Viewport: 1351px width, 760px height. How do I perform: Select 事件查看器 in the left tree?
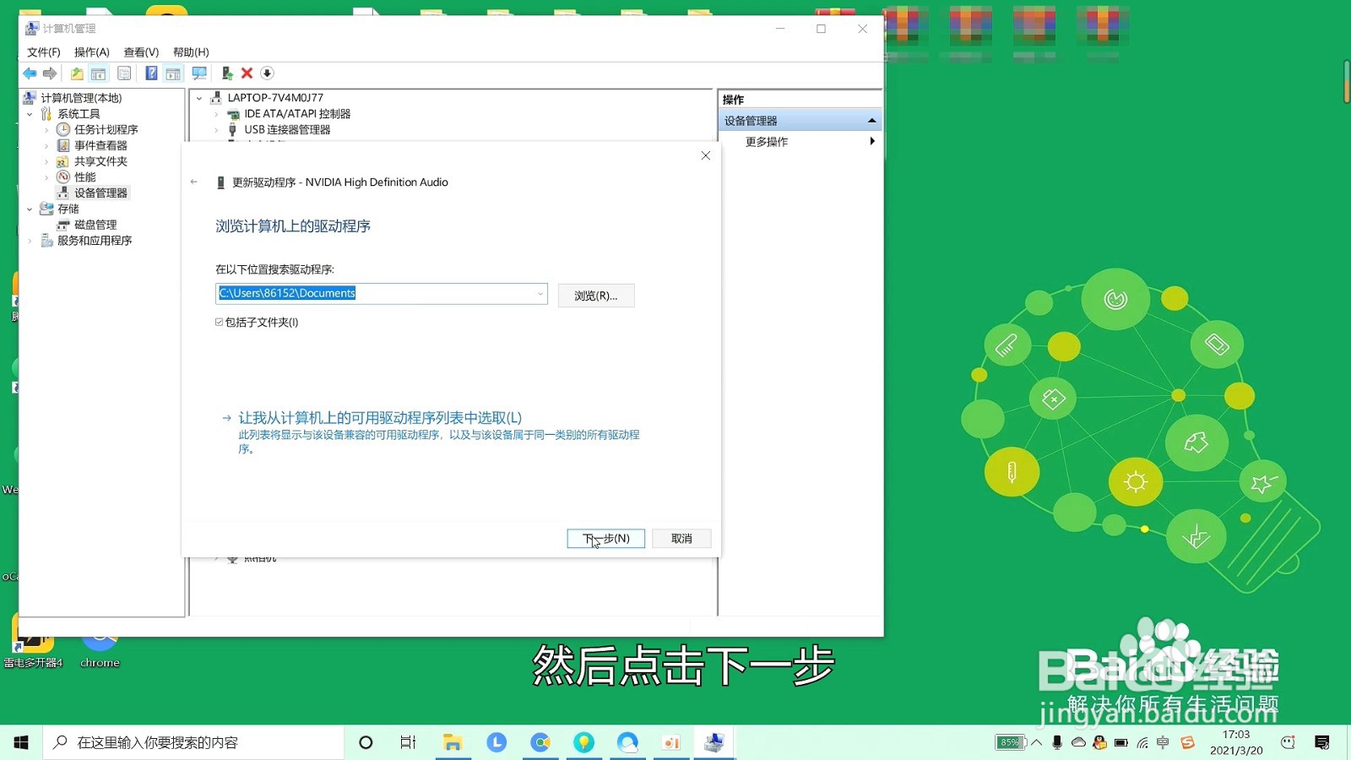(x=100, y=146)
